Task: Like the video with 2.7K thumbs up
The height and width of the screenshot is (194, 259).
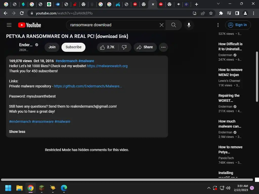Action: tap(107, 47)
